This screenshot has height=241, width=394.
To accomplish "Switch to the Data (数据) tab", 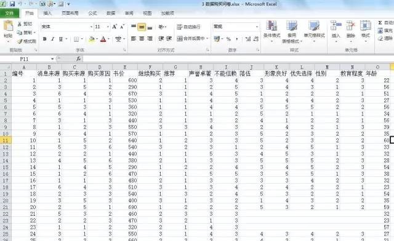I will coord(111,13).
